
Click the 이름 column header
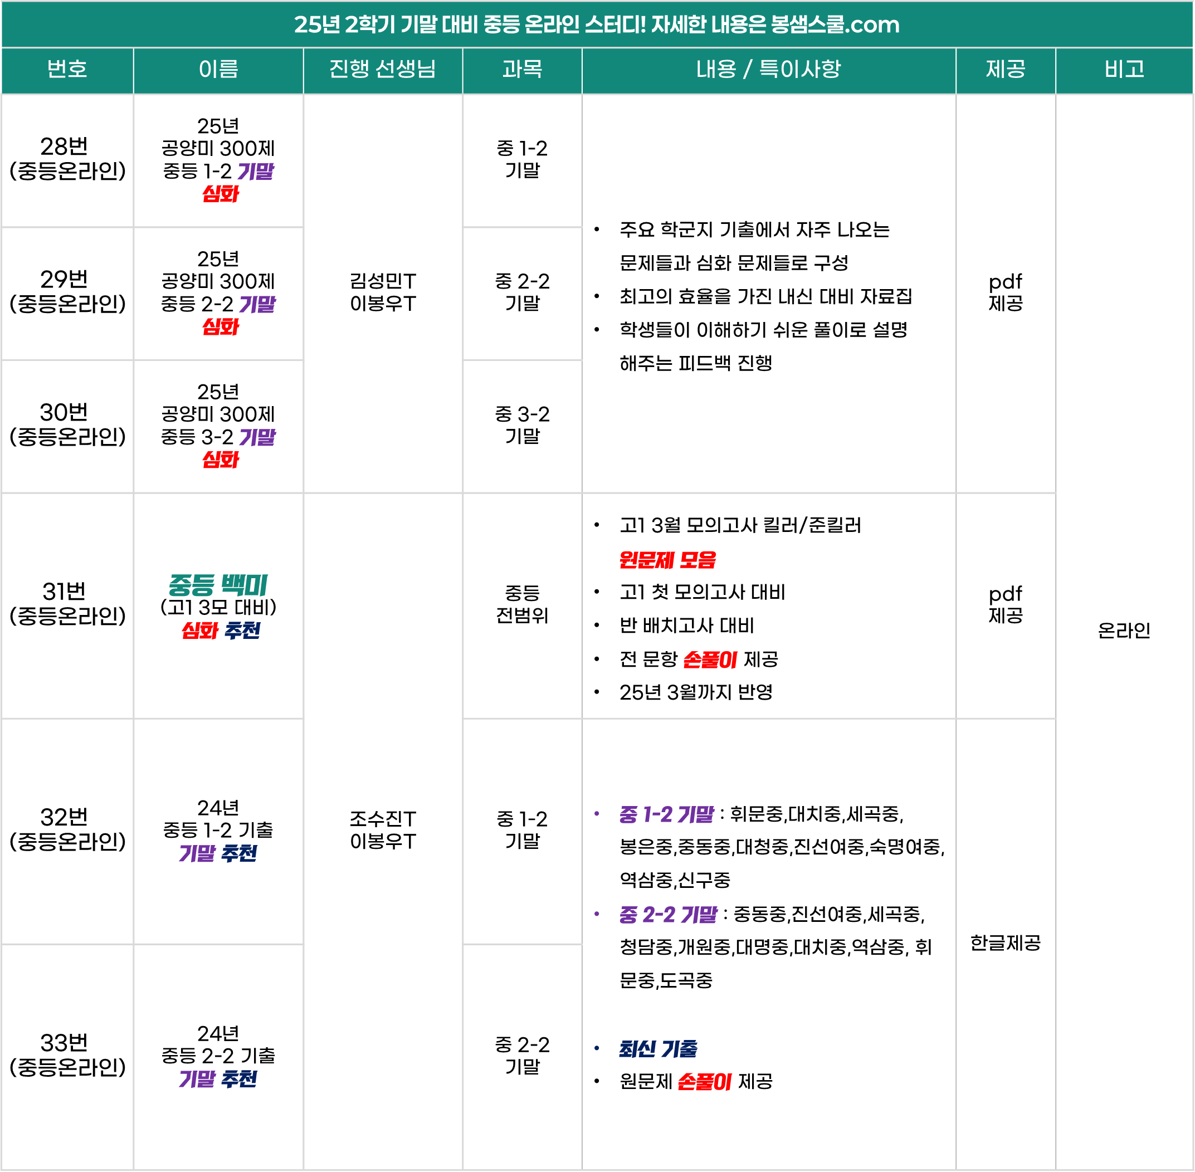(218, 69)
